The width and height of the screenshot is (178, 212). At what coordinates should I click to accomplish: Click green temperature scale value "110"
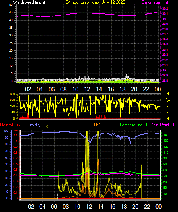click(x=166, y=152)
